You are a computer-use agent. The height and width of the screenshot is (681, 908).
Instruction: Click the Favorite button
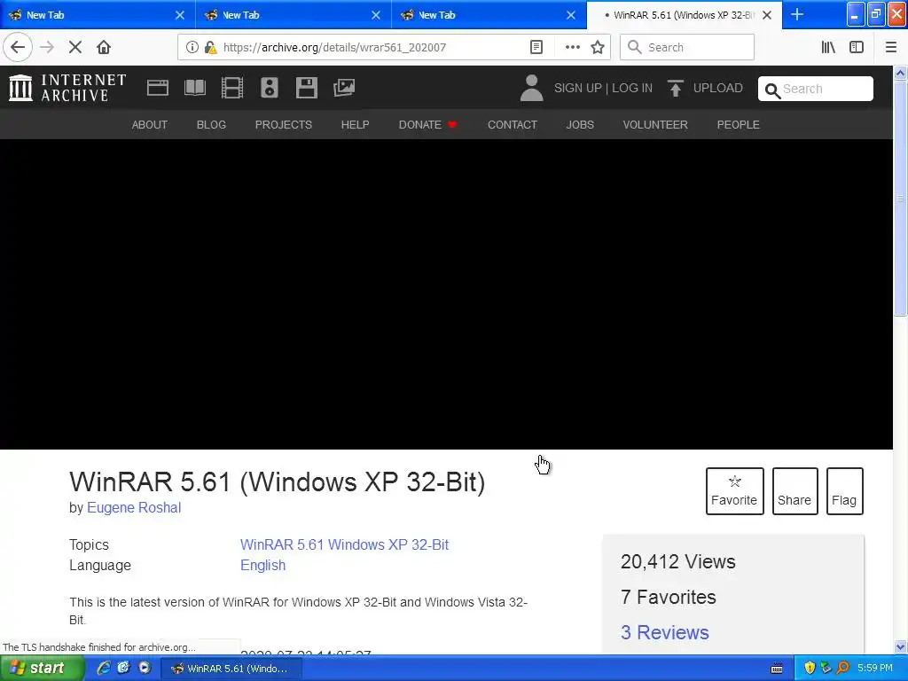pyautogui.click(x=734, y=491)
